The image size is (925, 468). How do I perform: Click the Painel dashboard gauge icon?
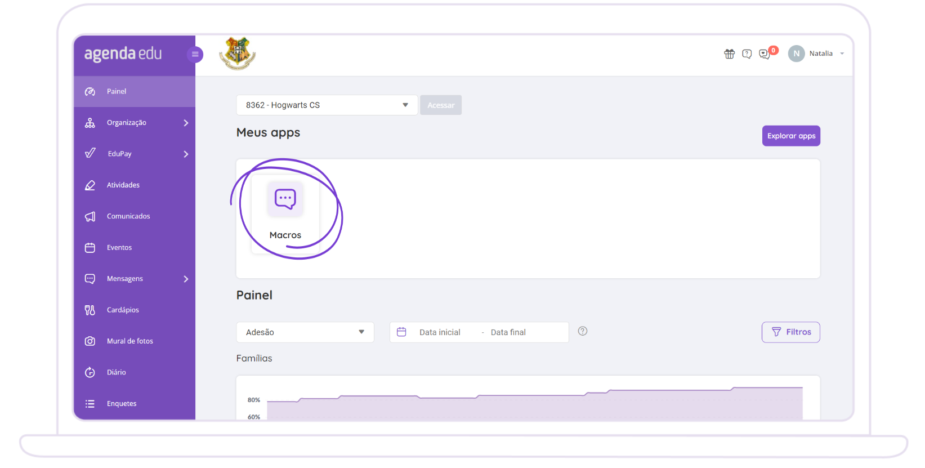coord(90,91)
